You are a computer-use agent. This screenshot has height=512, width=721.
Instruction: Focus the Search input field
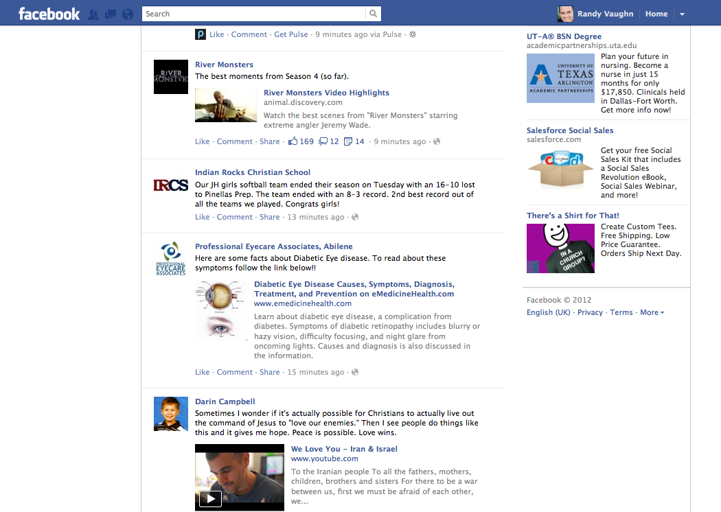tap(254, 14)
